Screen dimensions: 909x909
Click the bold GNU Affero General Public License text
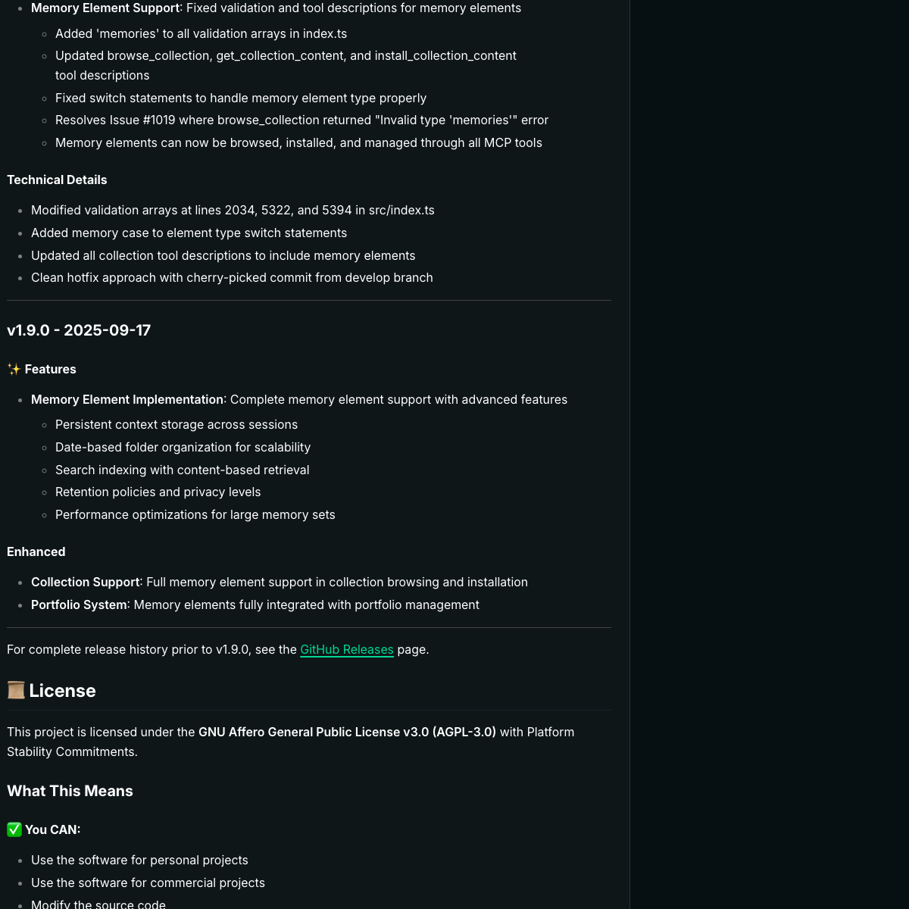pyautogui.click(x=347, y=733)
